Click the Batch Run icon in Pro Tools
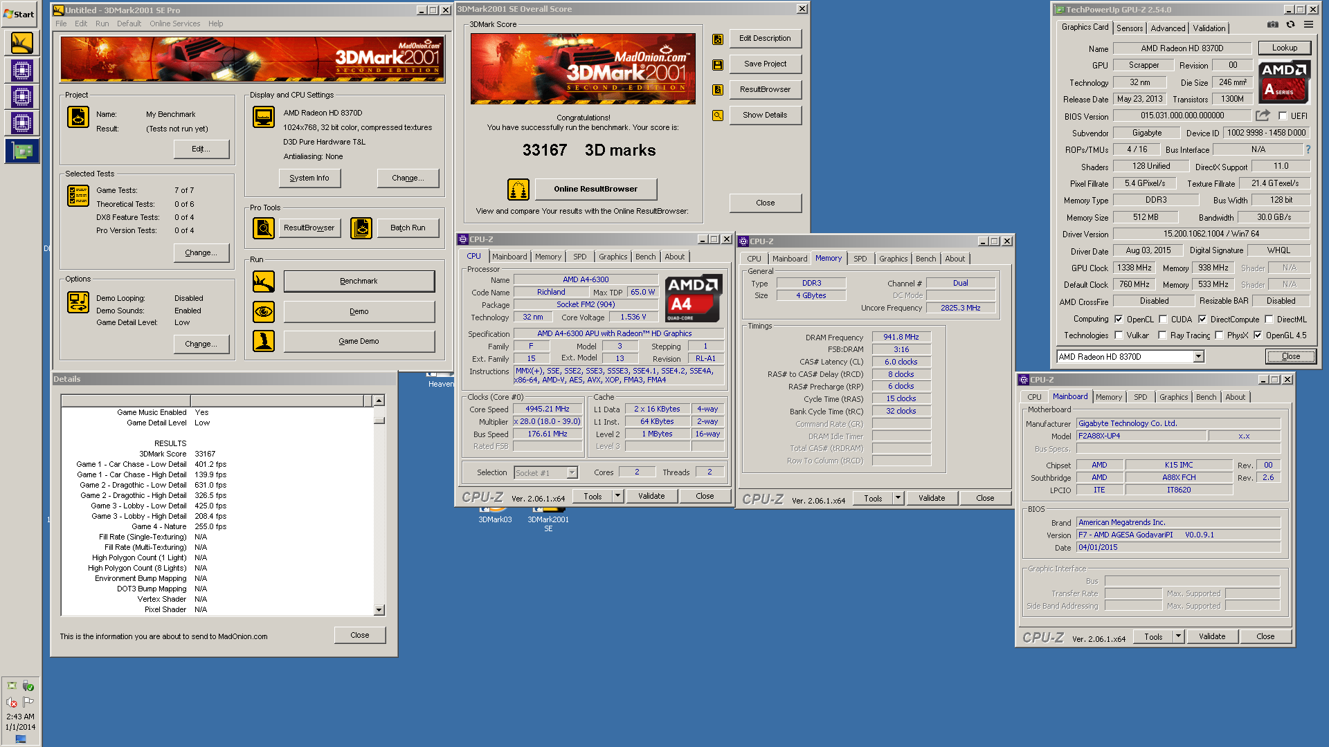This screenshot has height=747, width=1329. (361, 228)
